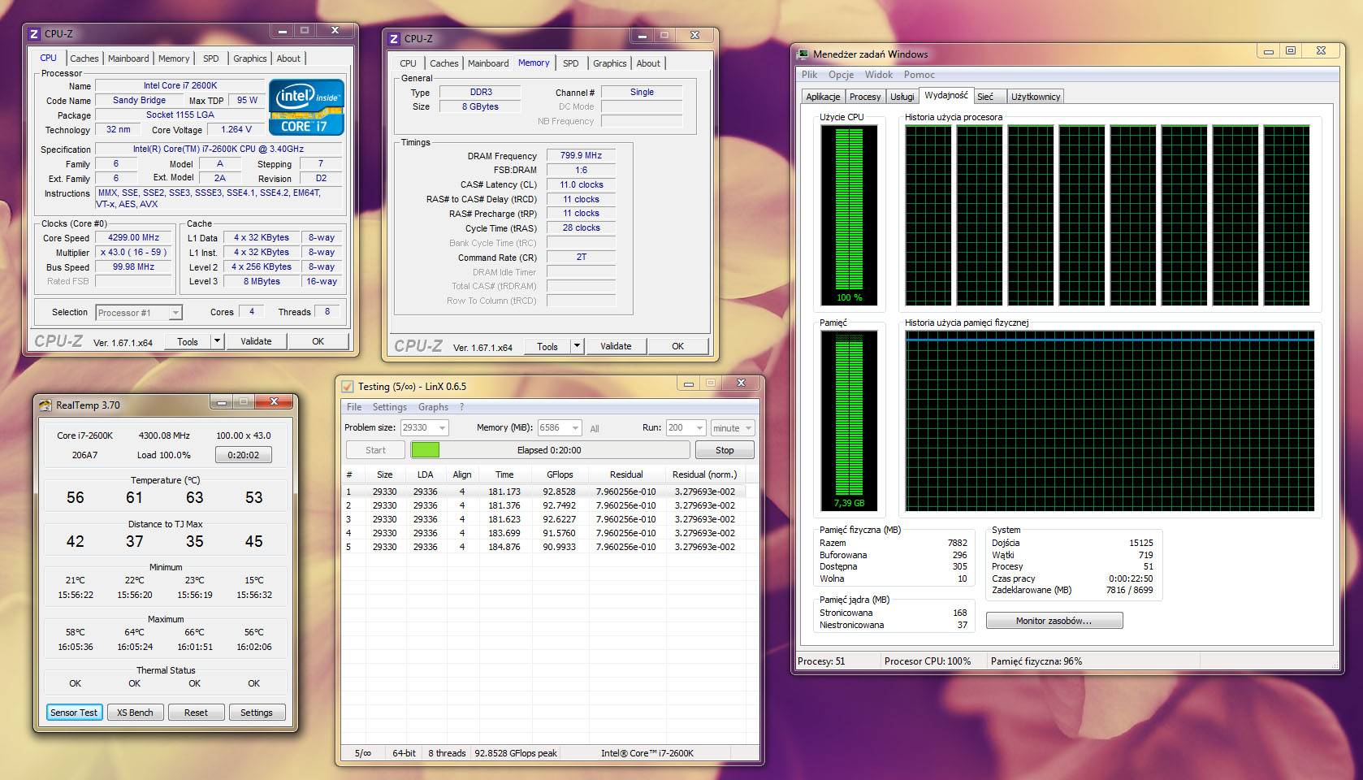Run the Sensor Test in RealTemp

point(74,713)
